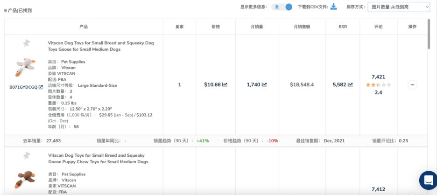Click the 价格 column header
Viewport: 437px width, 195px height.
[216, 27]
